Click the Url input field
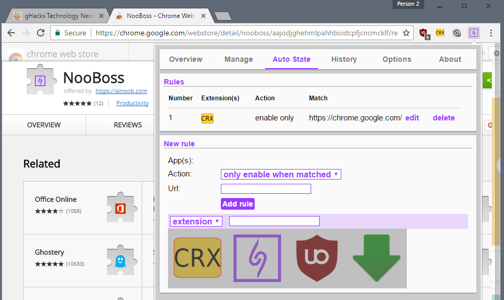 click(266, 189)
